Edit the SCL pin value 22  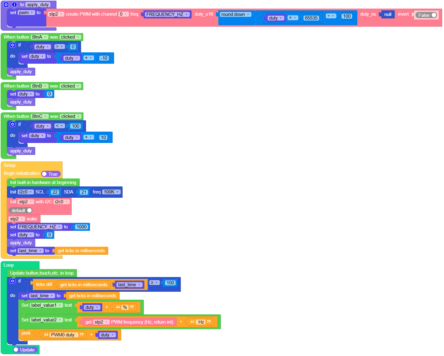pos(55,192)
